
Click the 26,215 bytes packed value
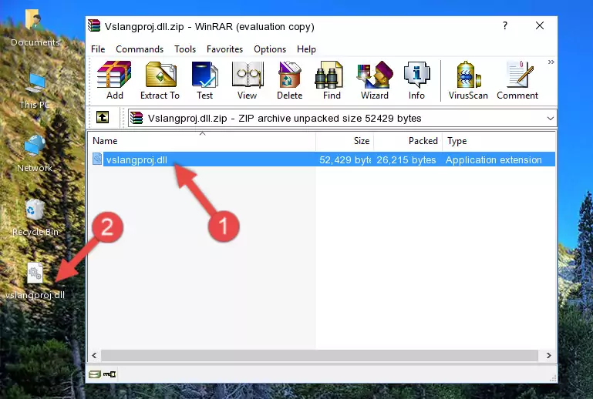[406, 159]
